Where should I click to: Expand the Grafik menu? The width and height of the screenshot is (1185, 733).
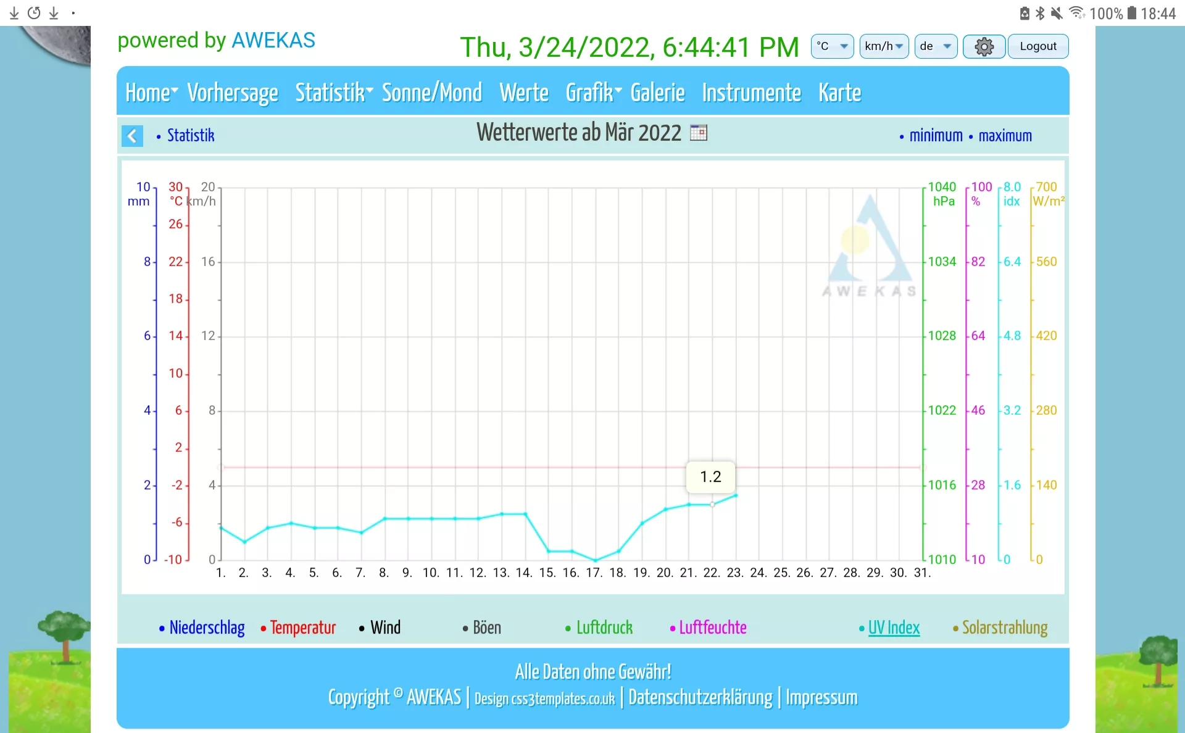point(594,93)
